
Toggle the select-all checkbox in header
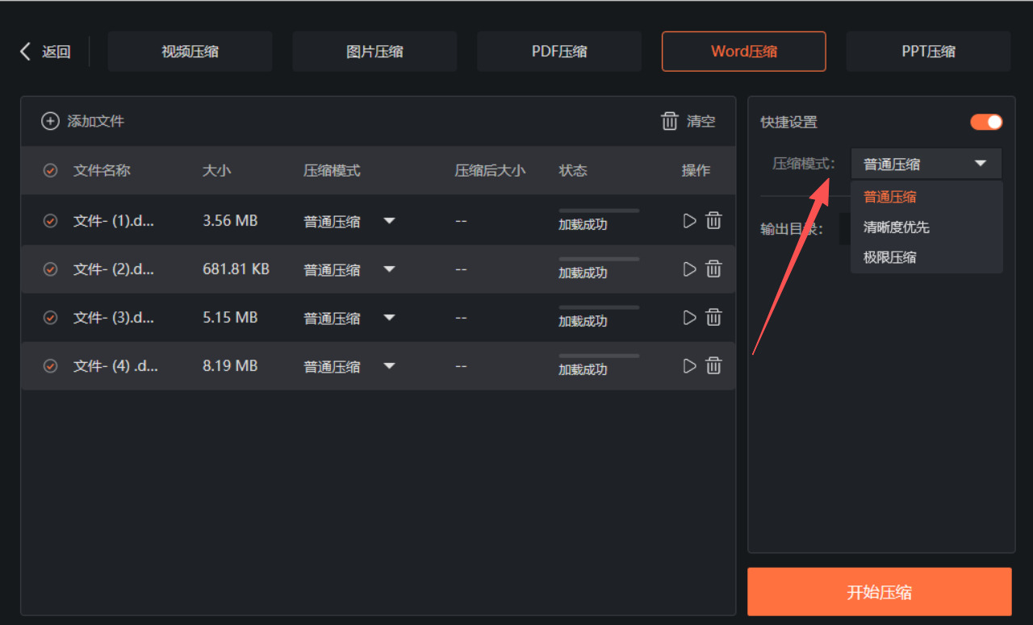point(50,170)
